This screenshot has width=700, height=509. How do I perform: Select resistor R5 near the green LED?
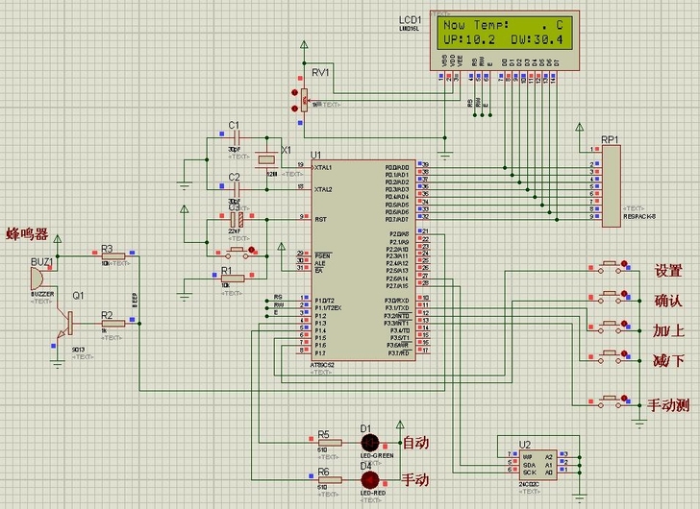(324, 444)
